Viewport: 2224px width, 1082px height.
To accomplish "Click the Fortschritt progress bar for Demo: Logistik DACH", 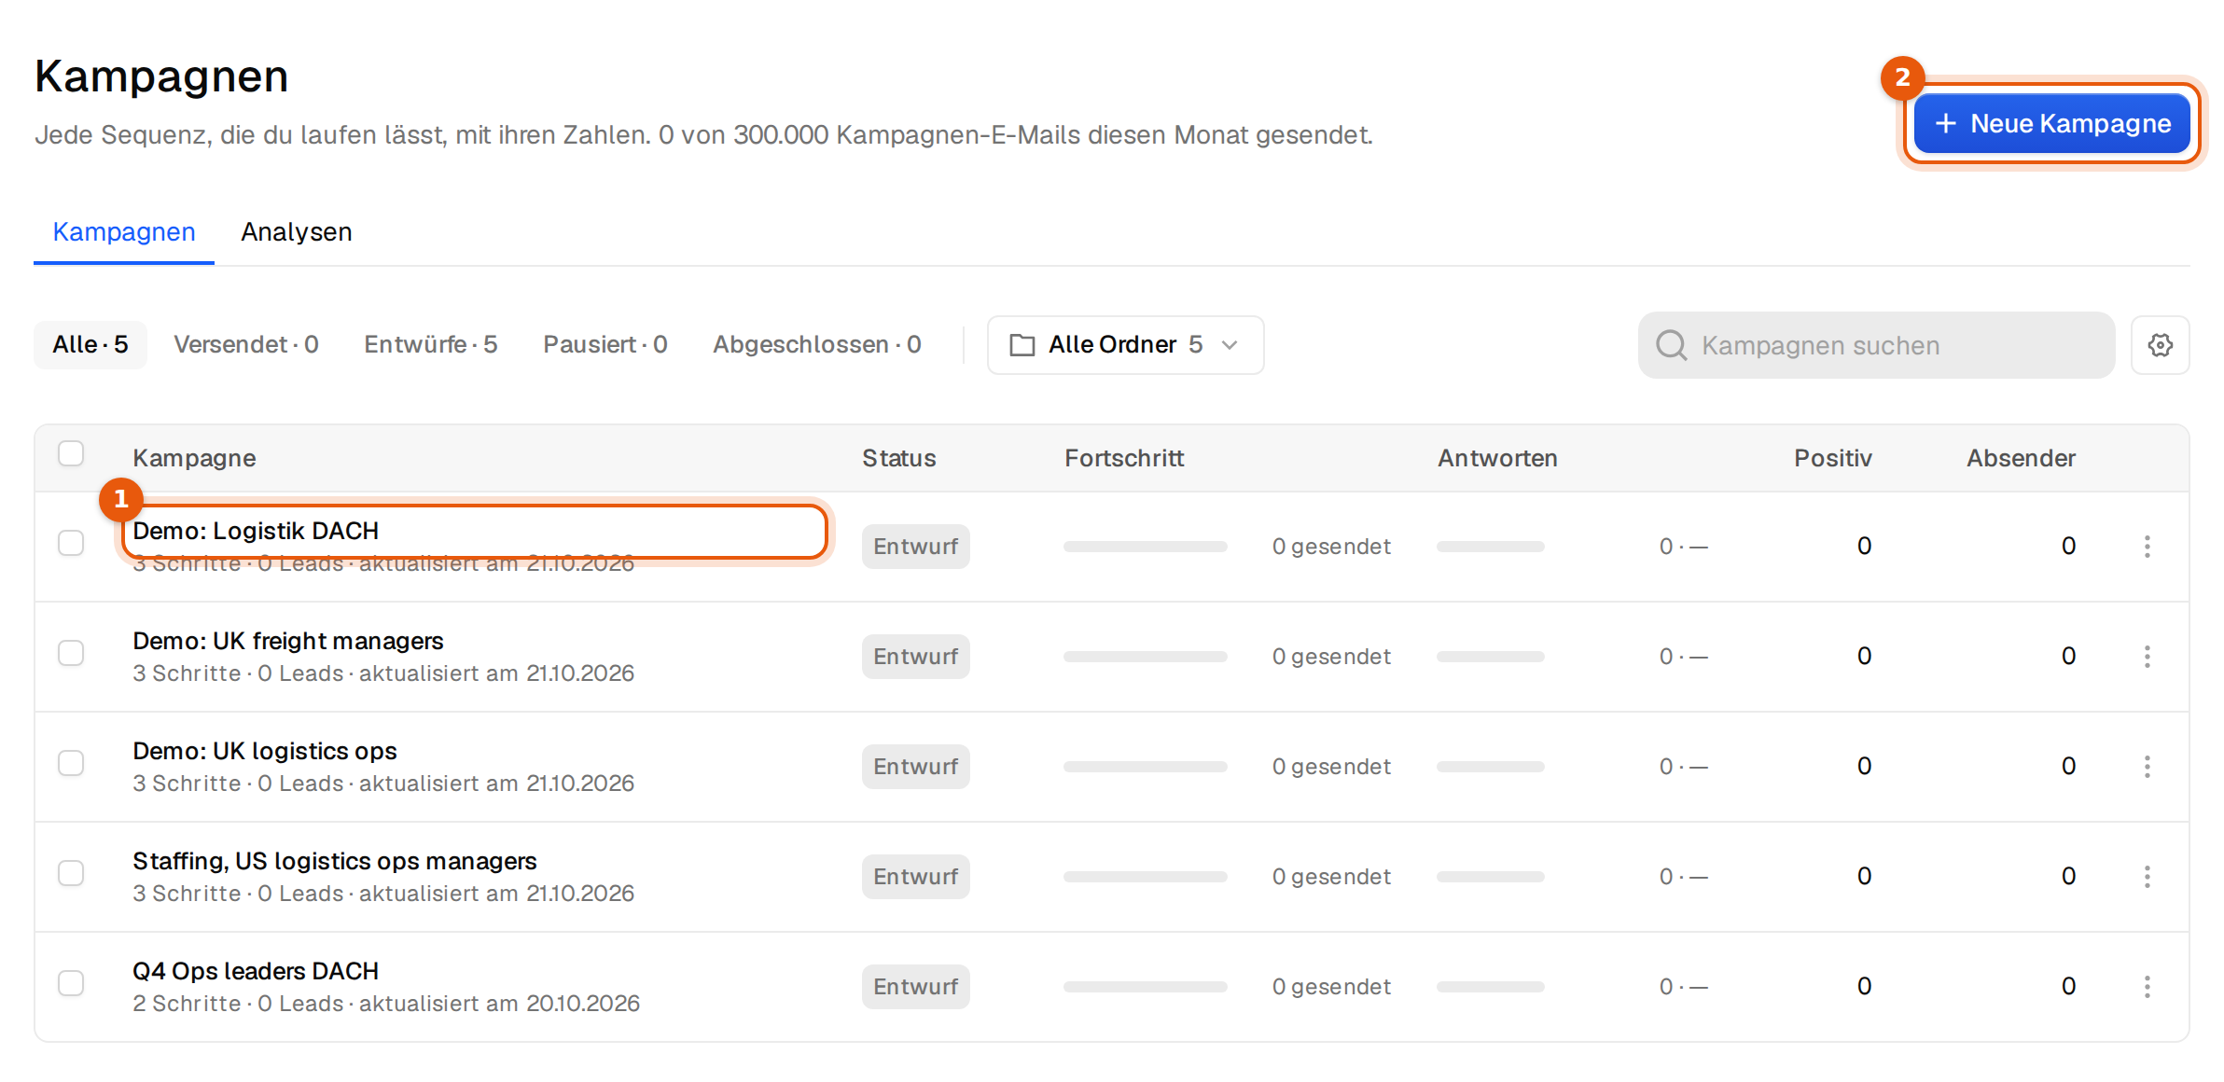I will pos(1146,547).
